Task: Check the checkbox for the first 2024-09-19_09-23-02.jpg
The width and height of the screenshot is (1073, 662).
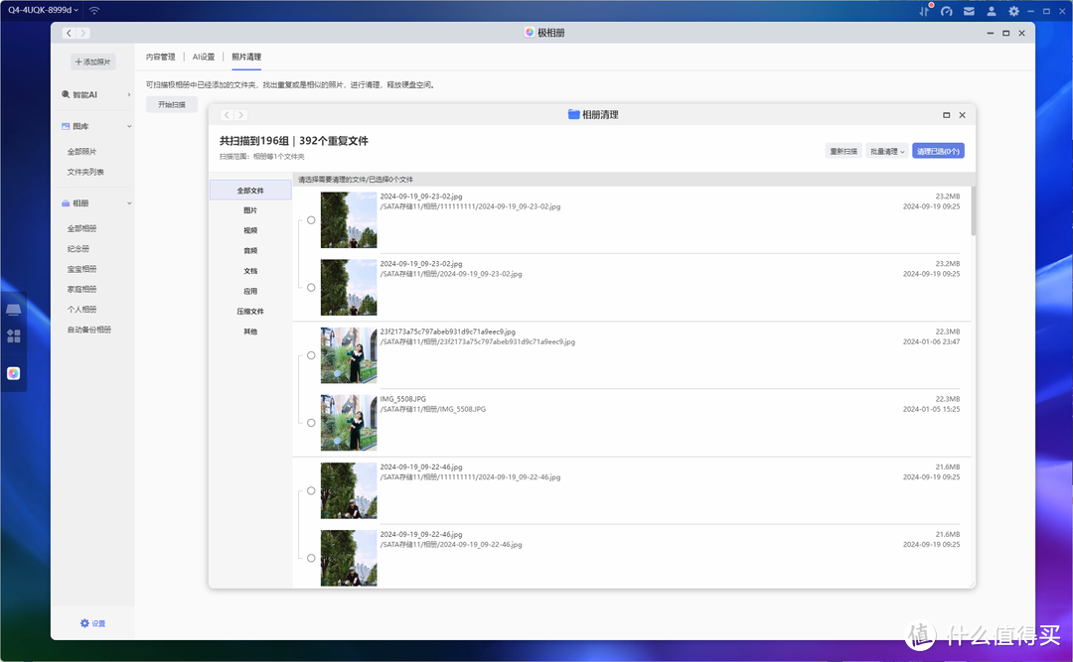Action: click(x=310, y=219)
